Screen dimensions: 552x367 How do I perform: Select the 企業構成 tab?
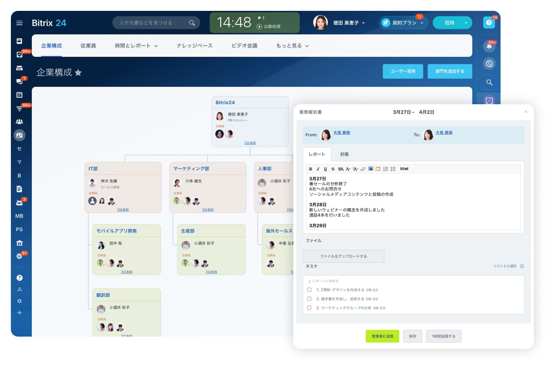pyautogui.click(x=51, y=46)
